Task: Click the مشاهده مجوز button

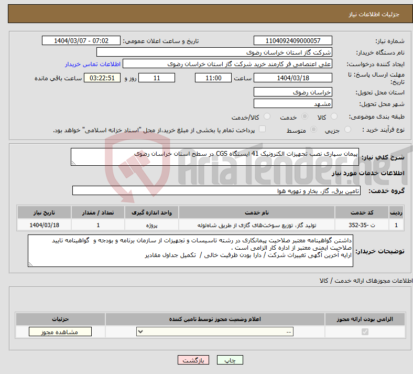Action: point(60,332)
